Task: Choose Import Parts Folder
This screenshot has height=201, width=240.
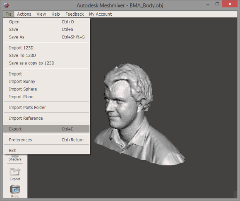Action: coord(46,107)
